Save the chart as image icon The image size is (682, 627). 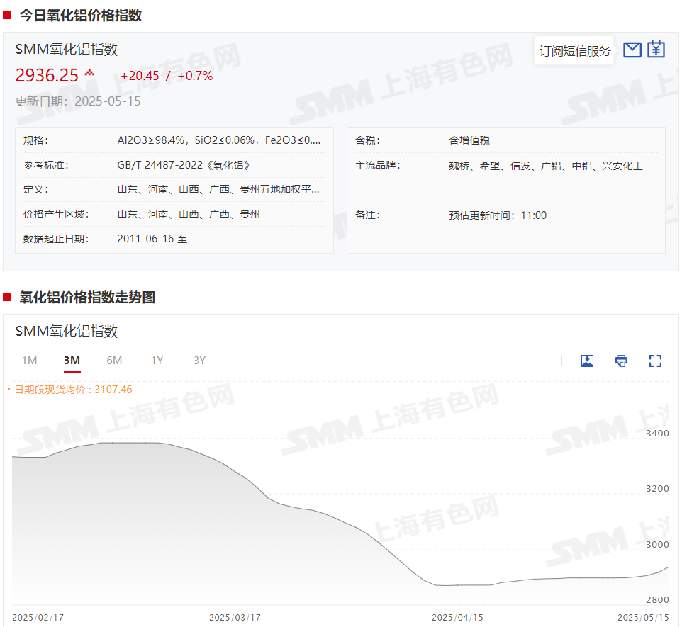point(587,361)
